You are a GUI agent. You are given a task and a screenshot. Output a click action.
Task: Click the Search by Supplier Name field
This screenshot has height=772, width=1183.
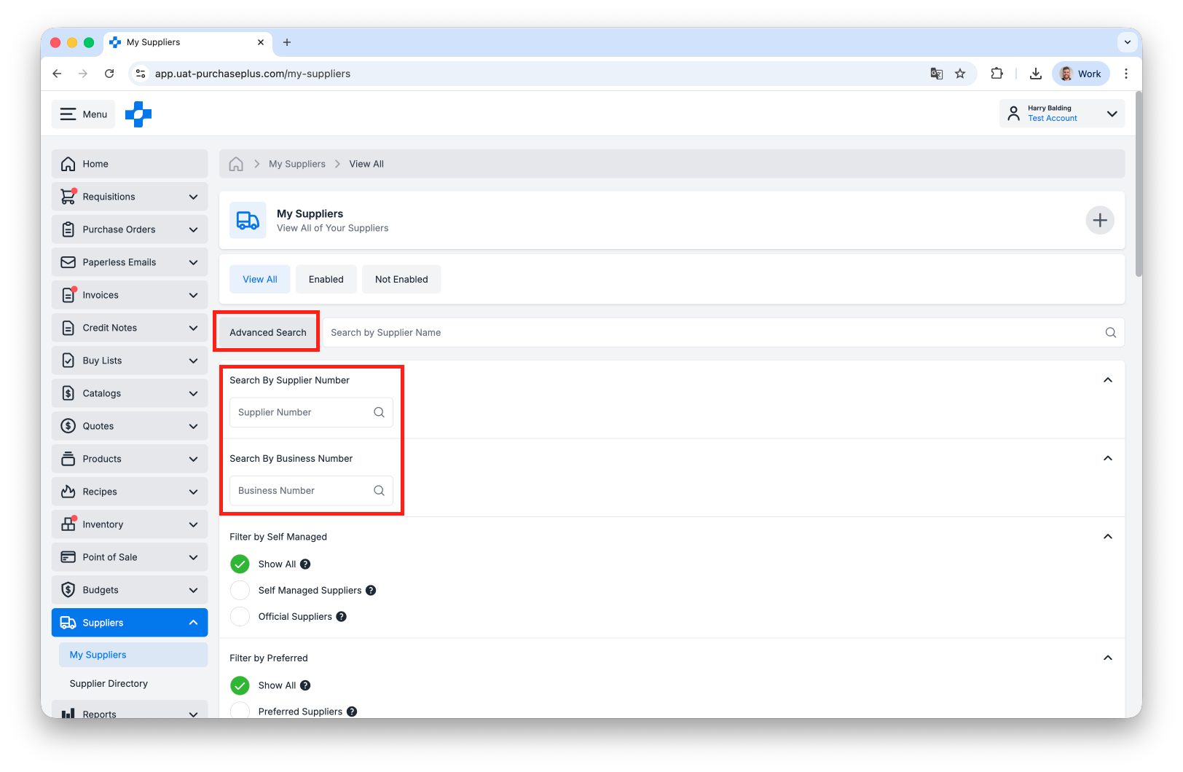(x=723, y=333)
